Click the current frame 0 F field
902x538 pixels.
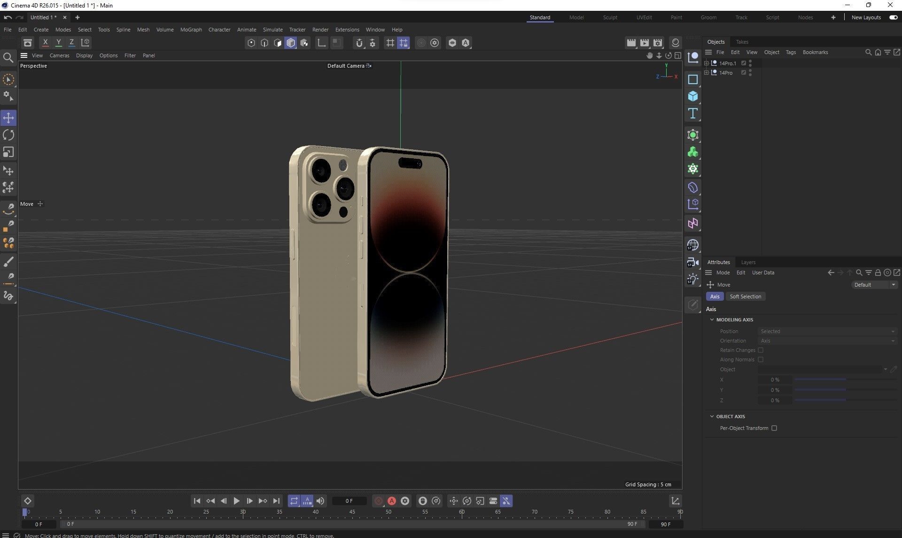(349, 501)
